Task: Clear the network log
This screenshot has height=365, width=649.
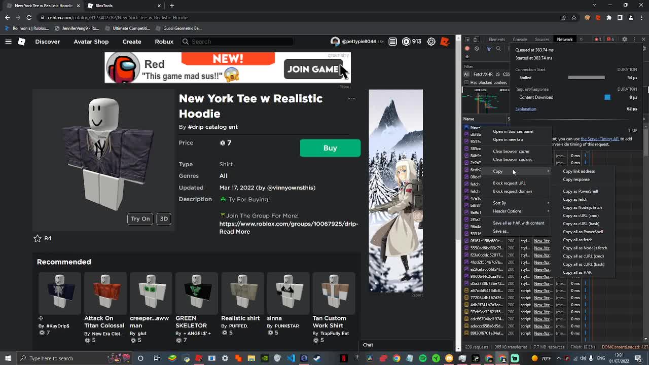Action: (x=477, y=49)
